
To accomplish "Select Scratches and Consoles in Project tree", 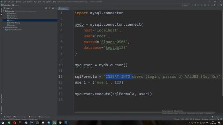I will (x=13, y=30).
